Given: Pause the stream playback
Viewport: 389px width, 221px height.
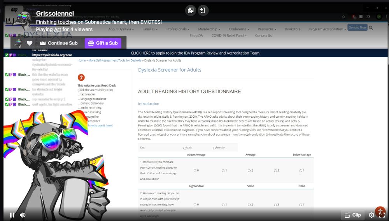Looking at the screenshot, I should coord(12,215).
